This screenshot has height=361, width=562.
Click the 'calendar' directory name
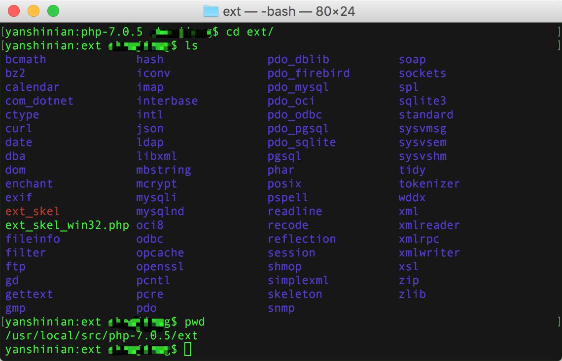pos(33,87)
